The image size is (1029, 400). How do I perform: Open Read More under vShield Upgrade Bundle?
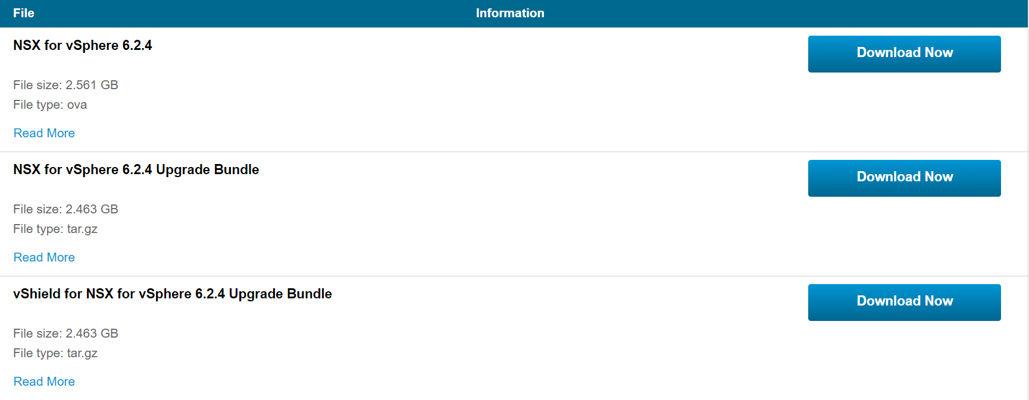point(44,382)
